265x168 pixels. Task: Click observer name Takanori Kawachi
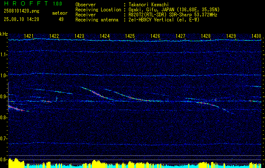148,5
